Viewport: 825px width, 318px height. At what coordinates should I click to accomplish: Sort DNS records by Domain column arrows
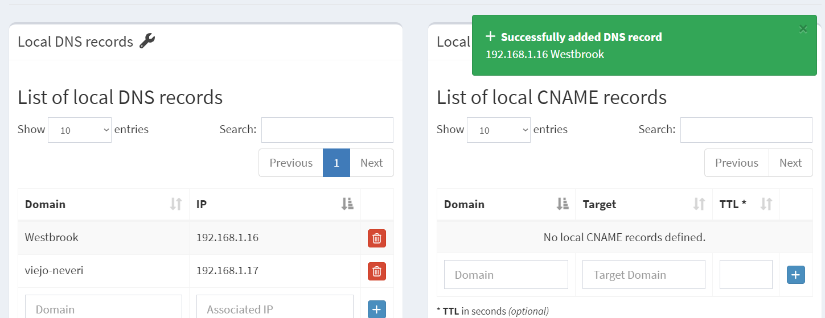click(x=176, y=204)
